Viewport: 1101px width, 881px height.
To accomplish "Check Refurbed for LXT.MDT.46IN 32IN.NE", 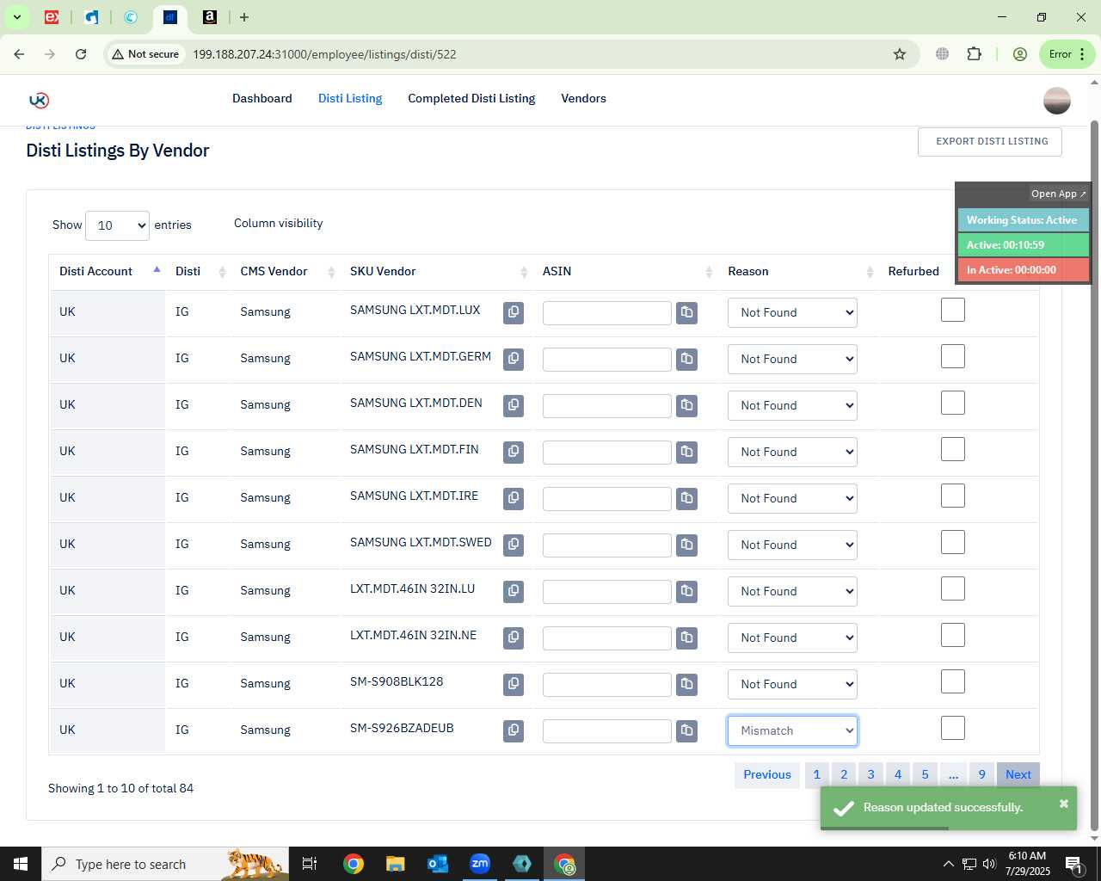I will click(953, 635).
